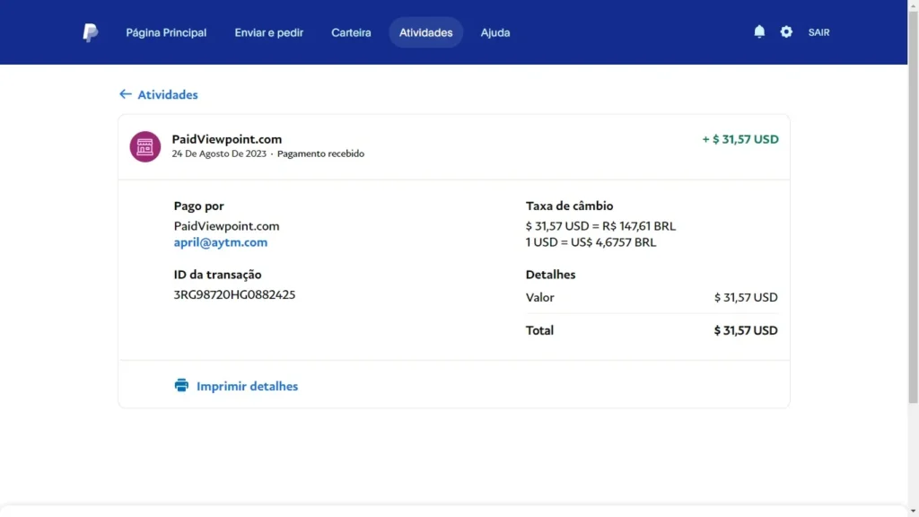Return to Atividades via the breadcrumb link
The width and height of the screenshot is (919, 517).
[x=168, y=94]
